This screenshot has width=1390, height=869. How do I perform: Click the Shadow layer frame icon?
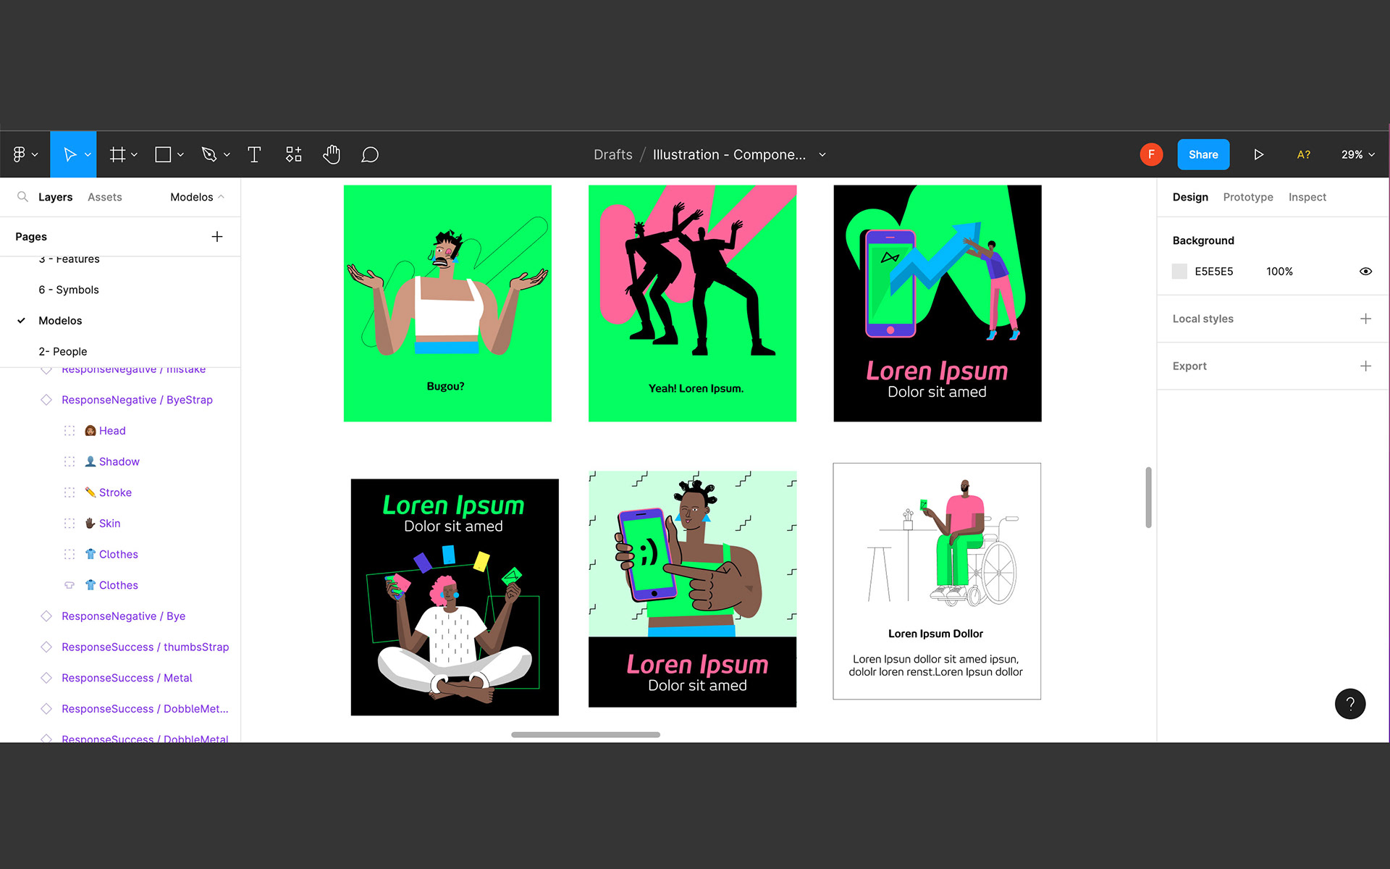tap(69, 461)
